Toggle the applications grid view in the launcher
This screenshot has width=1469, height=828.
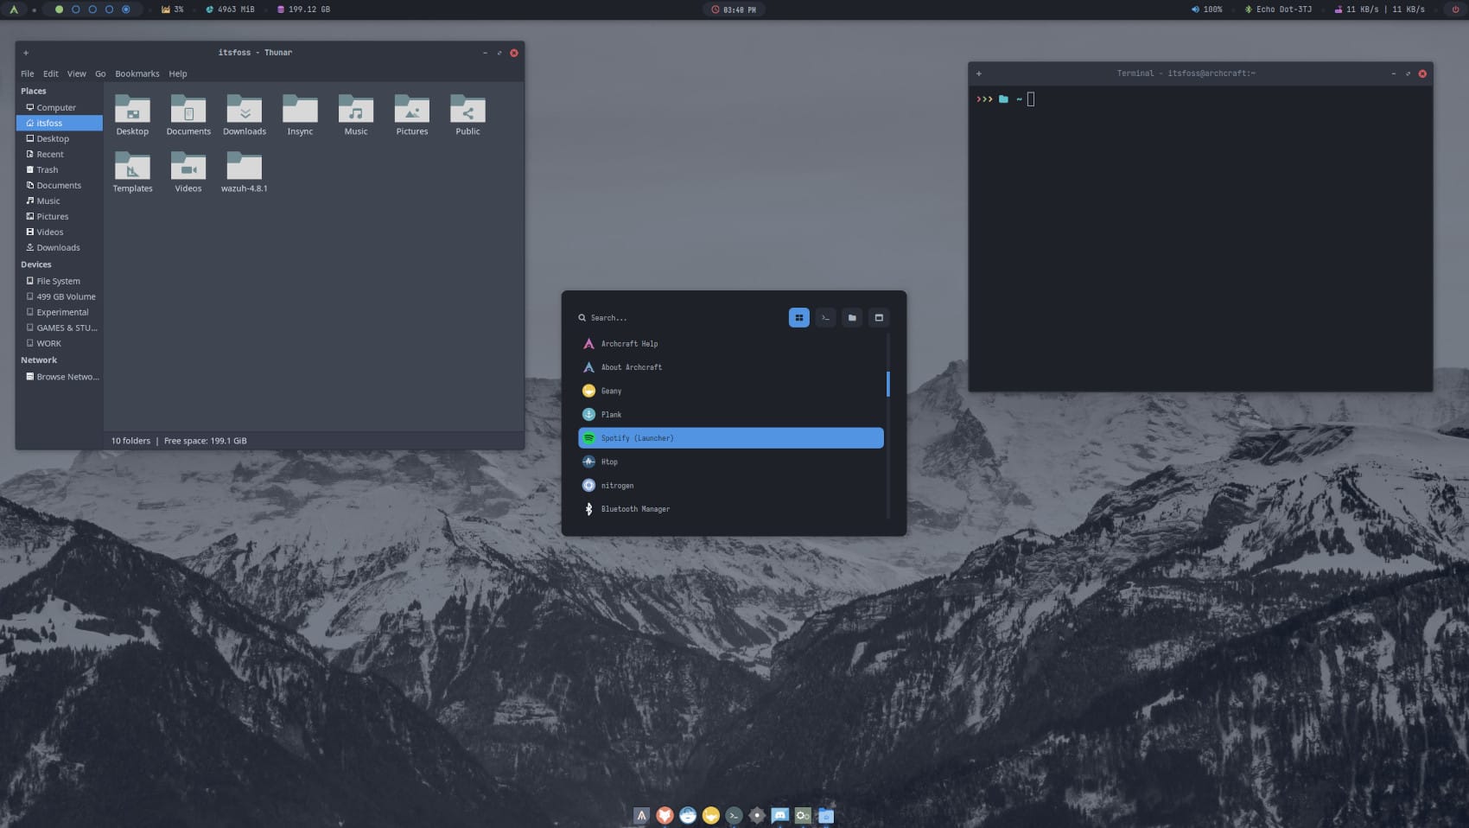tap(798, 317)
